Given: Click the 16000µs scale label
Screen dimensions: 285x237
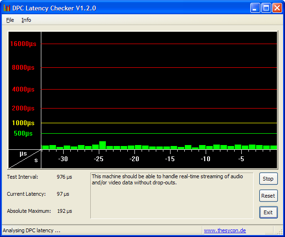Looking at the screenshot, I should tap(23, 44).
